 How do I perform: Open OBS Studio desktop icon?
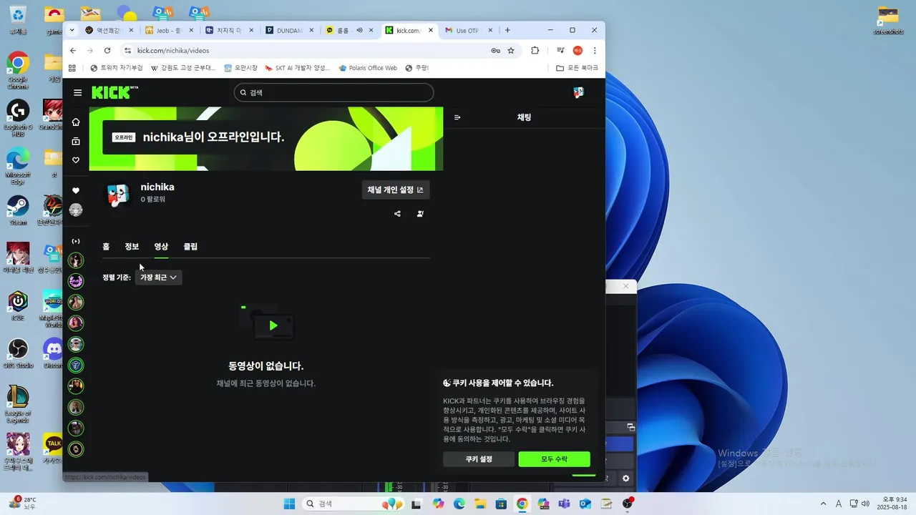[18, 353]
